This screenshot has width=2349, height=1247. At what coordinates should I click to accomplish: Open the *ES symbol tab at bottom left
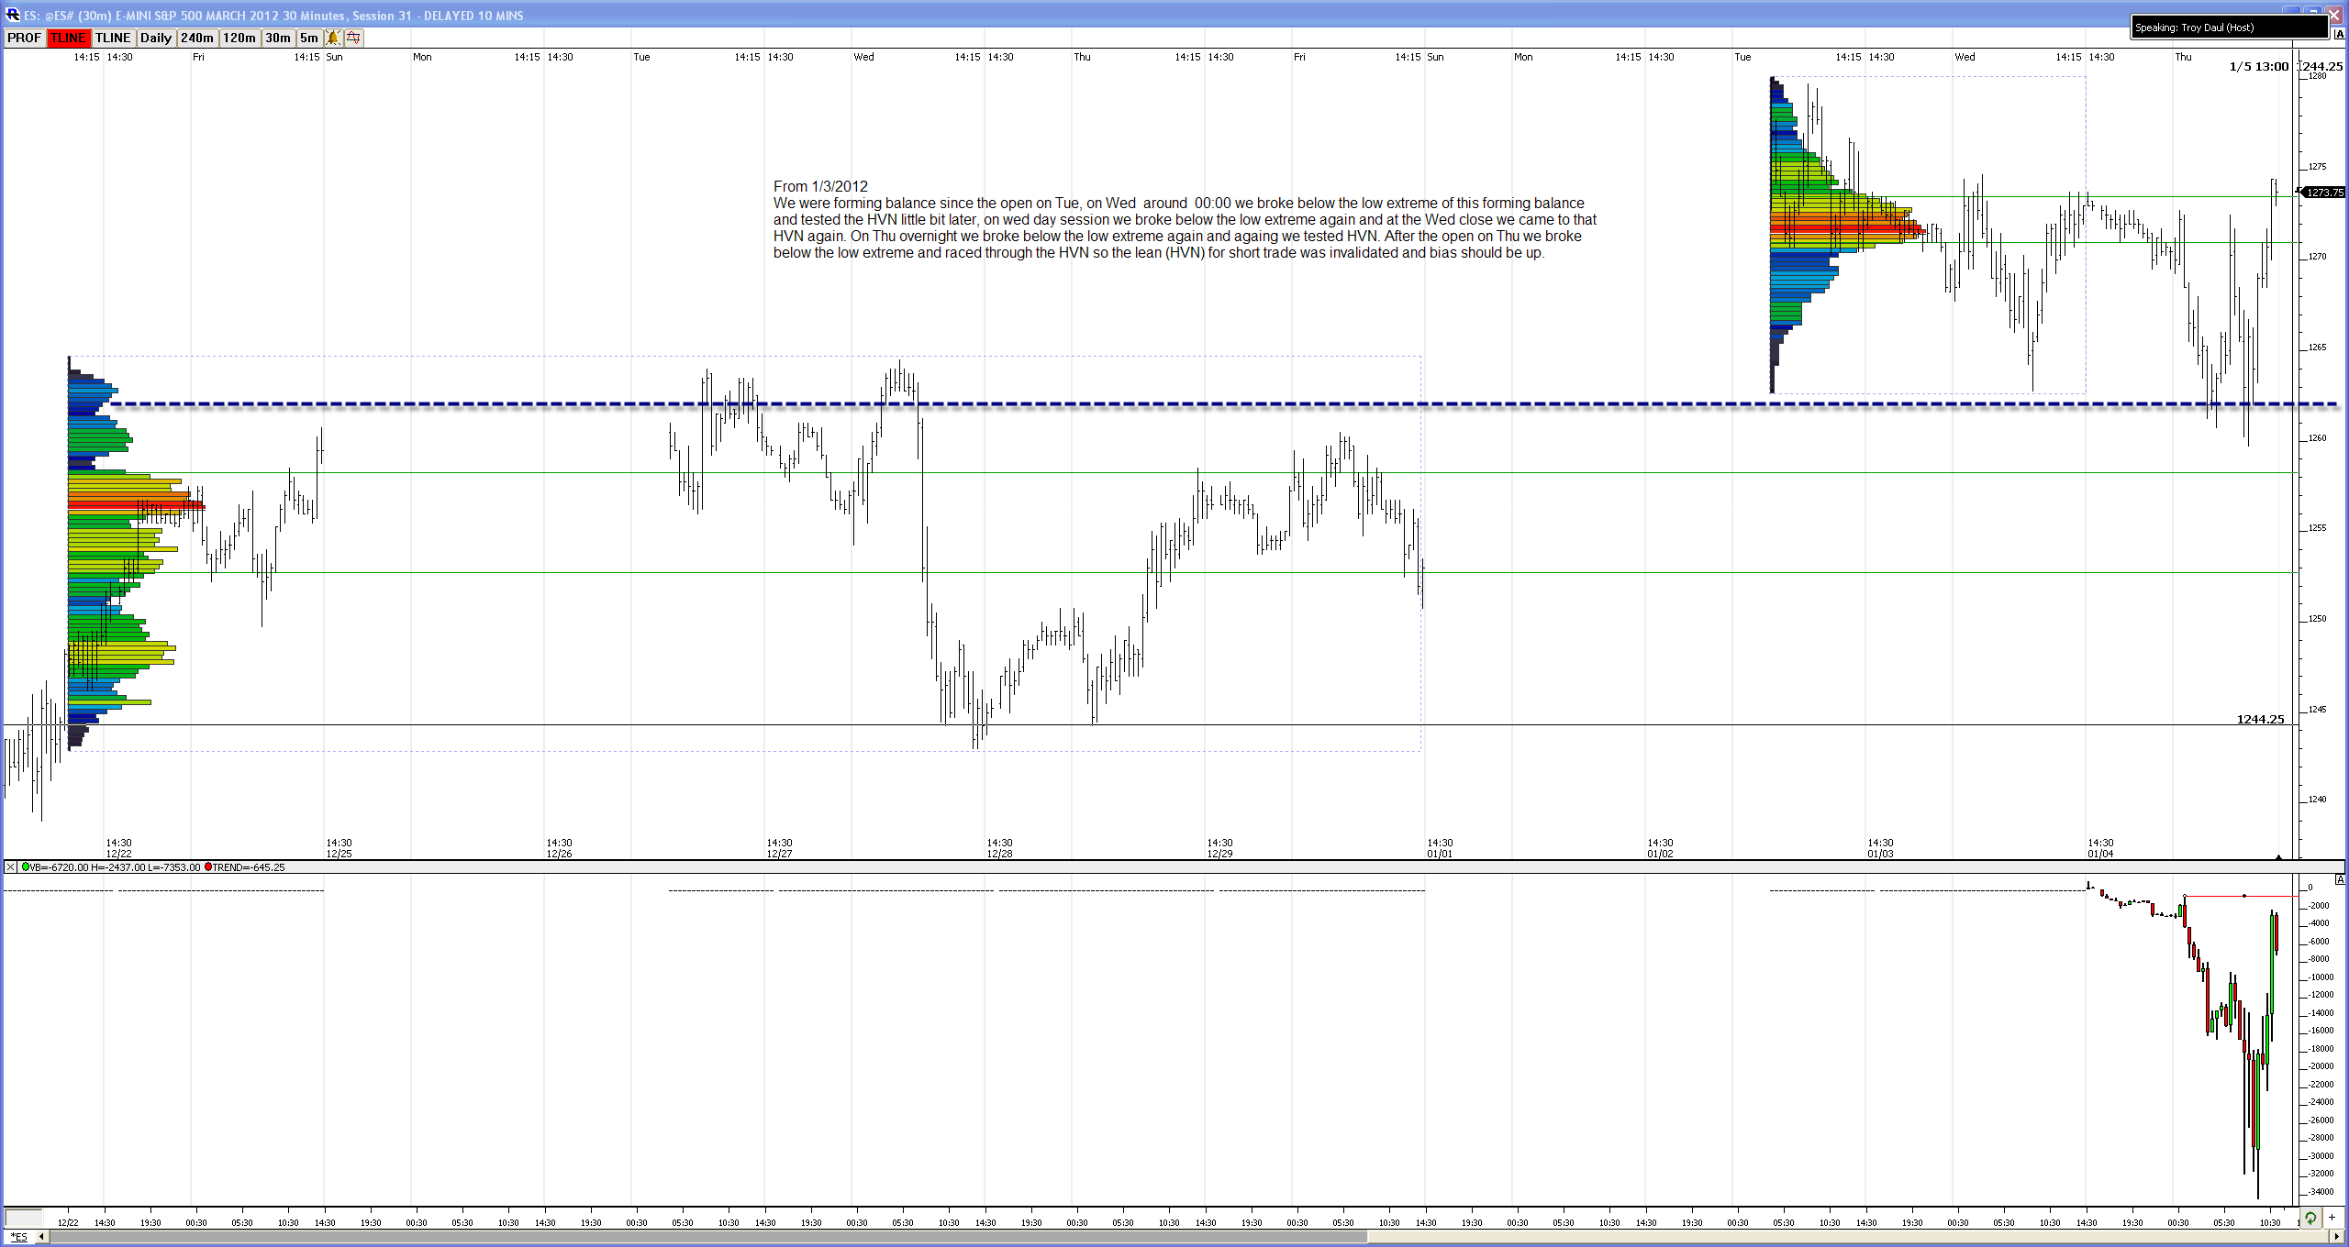[18, 1237]
